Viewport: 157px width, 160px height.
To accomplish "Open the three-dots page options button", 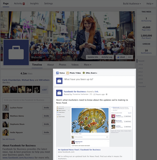I will point(130,57).
